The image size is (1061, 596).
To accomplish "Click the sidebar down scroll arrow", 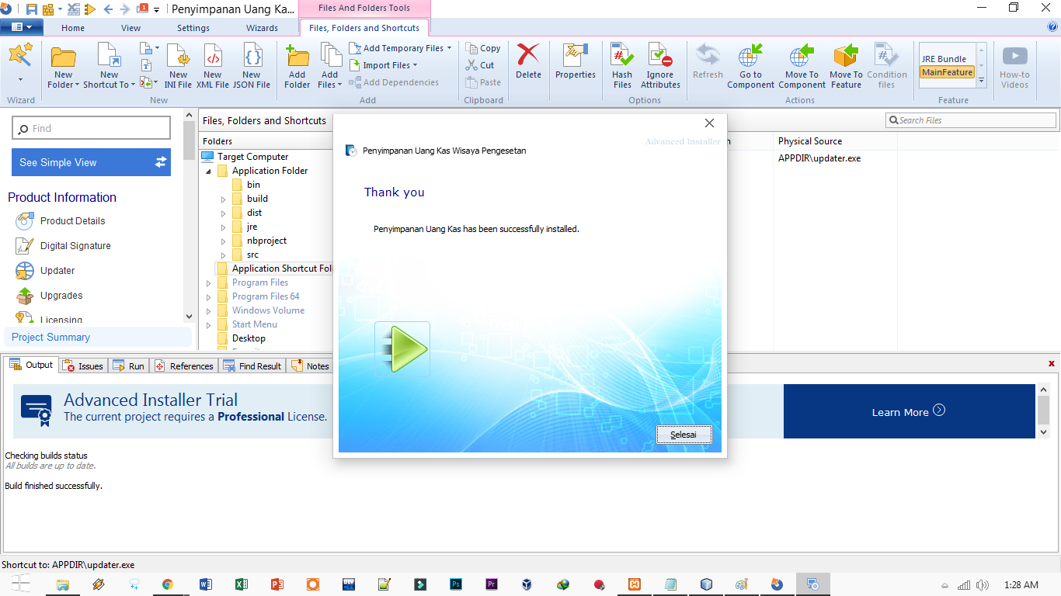I will 189,317.
